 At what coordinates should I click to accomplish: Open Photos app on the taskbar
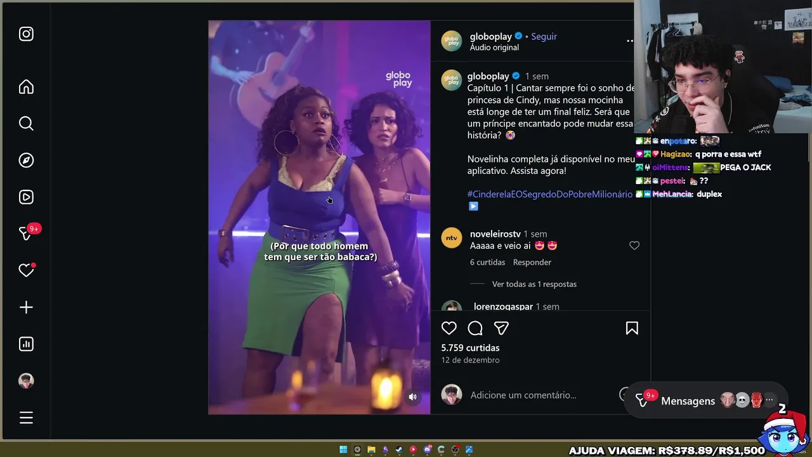(469, 449)
